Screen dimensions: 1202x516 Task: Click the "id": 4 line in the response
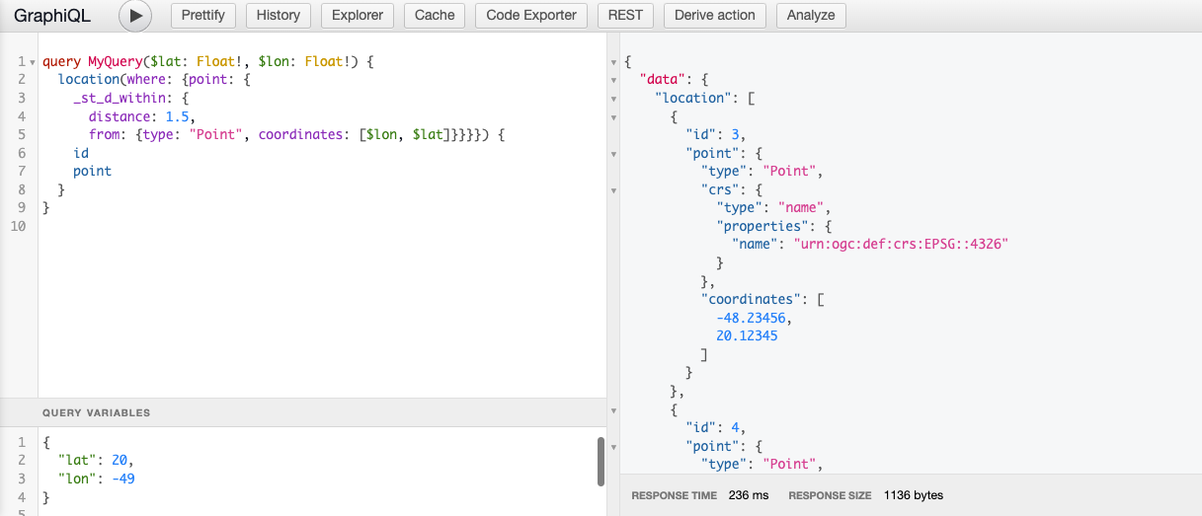[717, 427]
